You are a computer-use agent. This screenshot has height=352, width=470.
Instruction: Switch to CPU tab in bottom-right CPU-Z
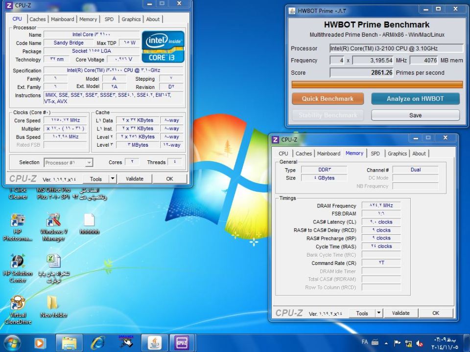pos(283,154)
